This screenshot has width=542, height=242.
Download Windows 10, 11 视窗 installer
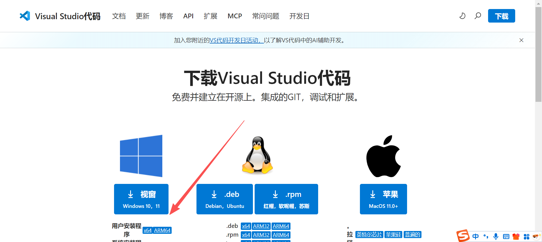pyautogui.click(x=141, y=199)
